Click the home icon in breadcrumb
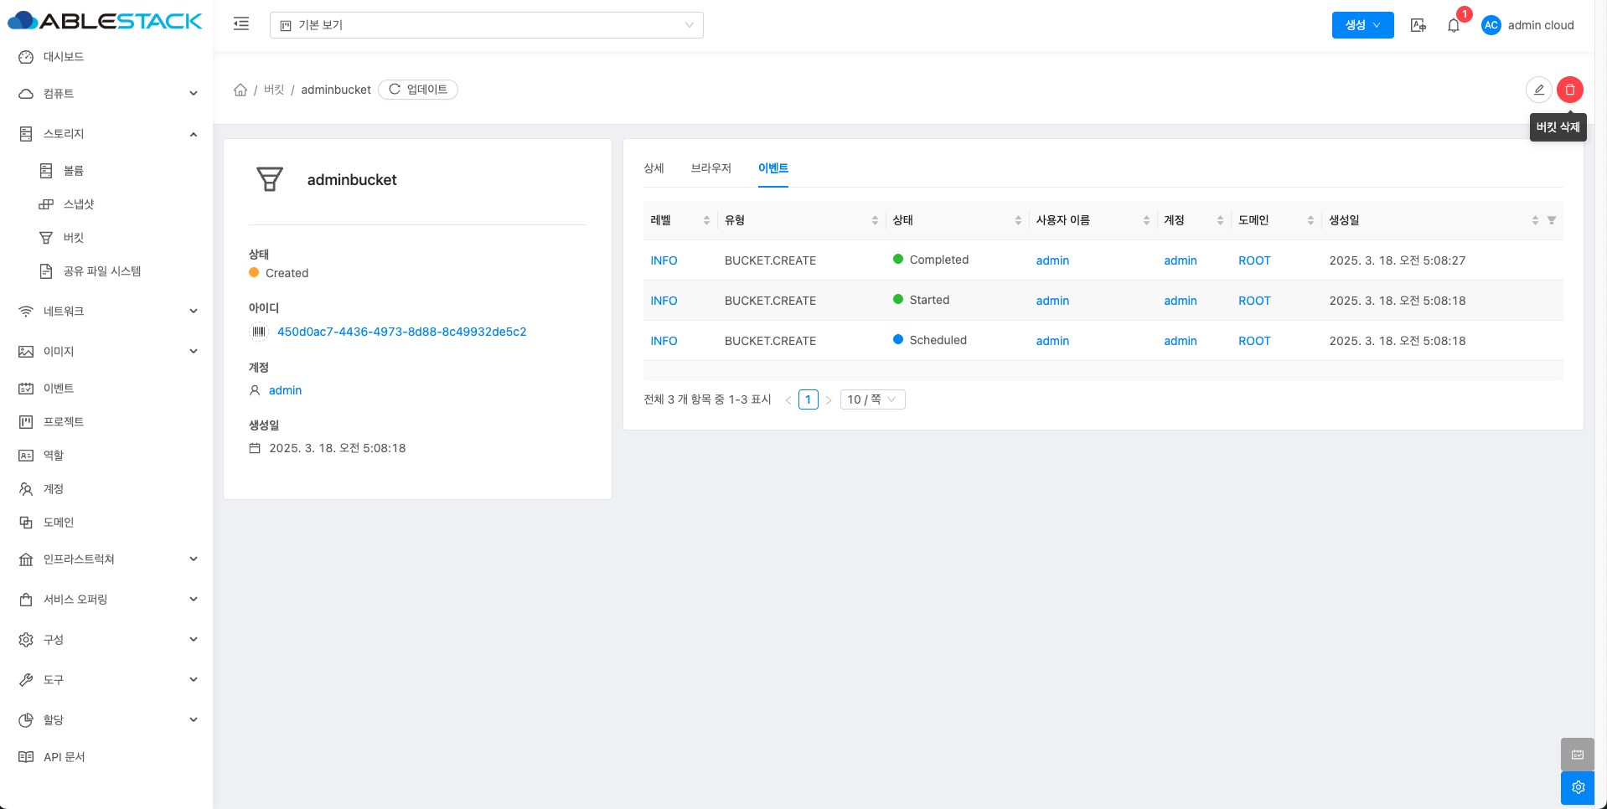1607x809 pixels. click(x=240, y=90)
